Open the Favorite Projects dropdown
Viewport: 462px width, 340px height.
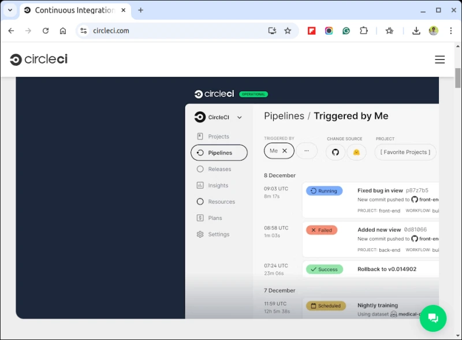click(405, 152)
